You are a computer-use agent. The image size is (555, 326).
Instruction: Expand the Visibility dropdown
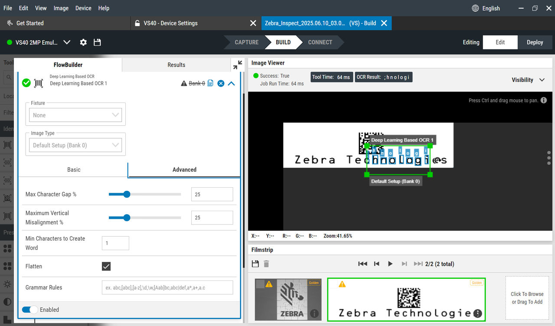[x=528, y=80]
